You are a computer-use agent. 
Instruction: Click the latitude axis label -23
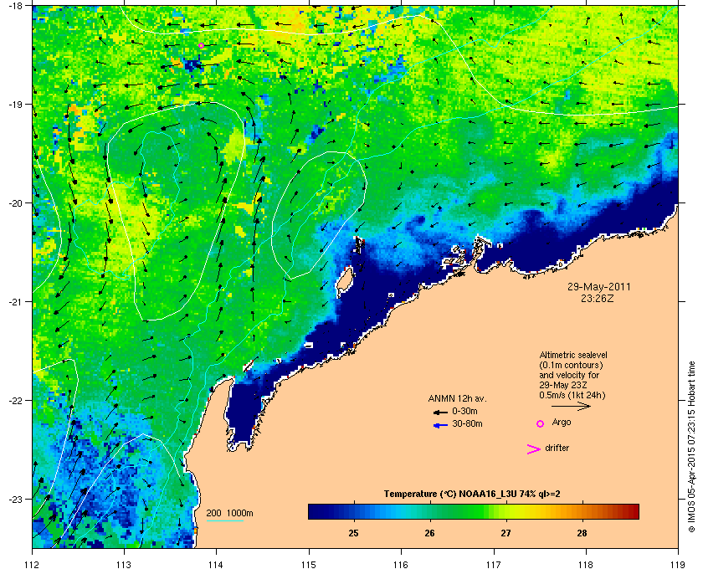[15, 499]
